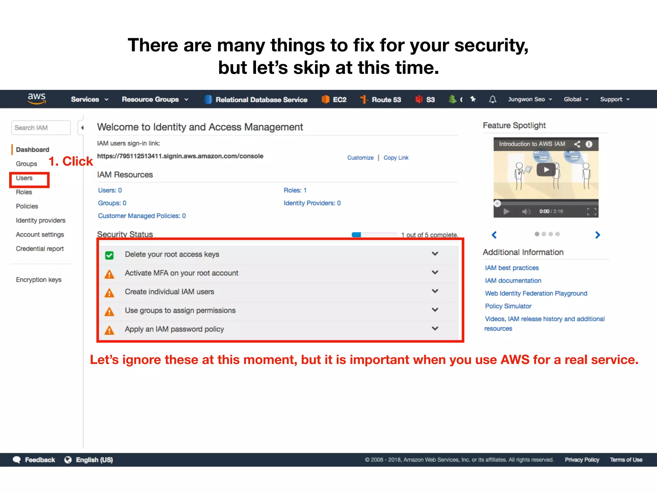Open the Relational Database Service shortcut icon
Image resolution: width=657 pixels, height=493 pixels.
click(x=208, y=99)
